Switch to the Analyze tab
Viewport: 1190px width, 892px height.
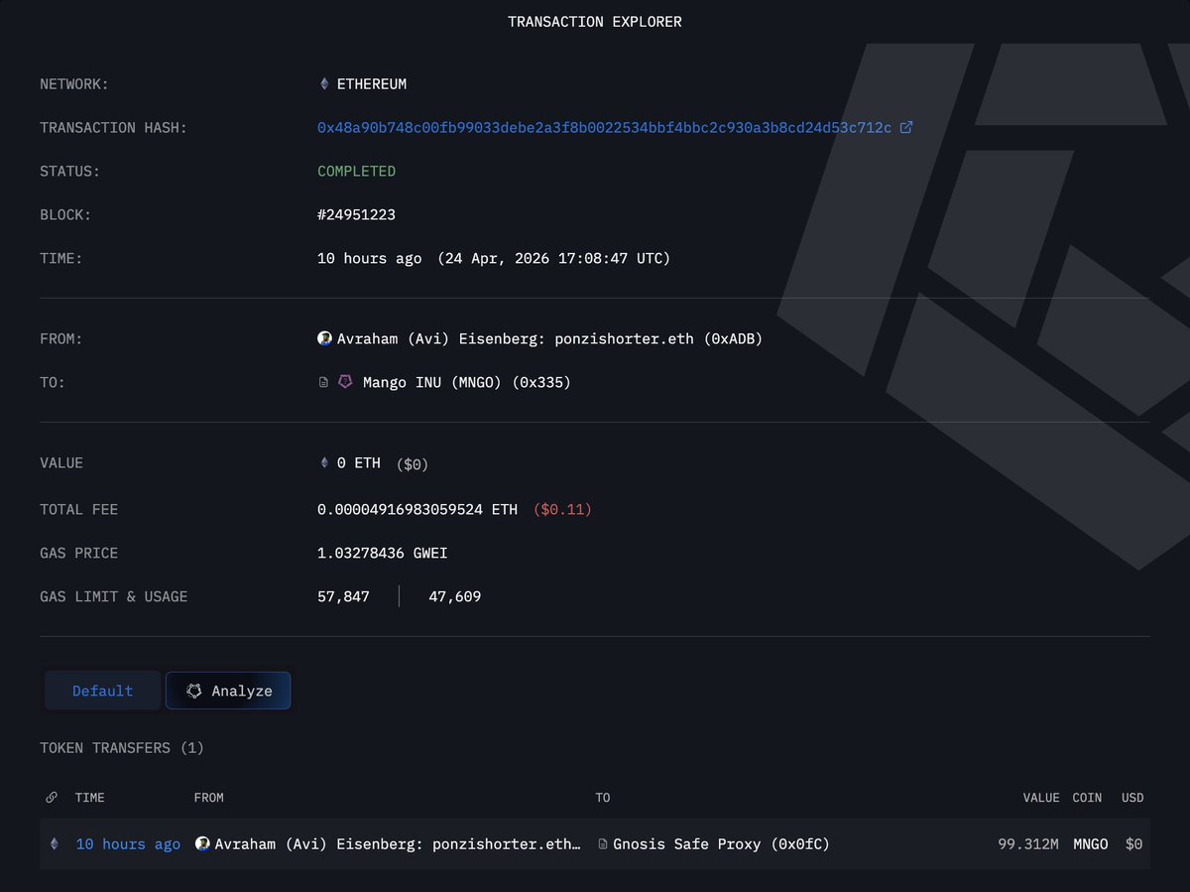click(228, 691)
